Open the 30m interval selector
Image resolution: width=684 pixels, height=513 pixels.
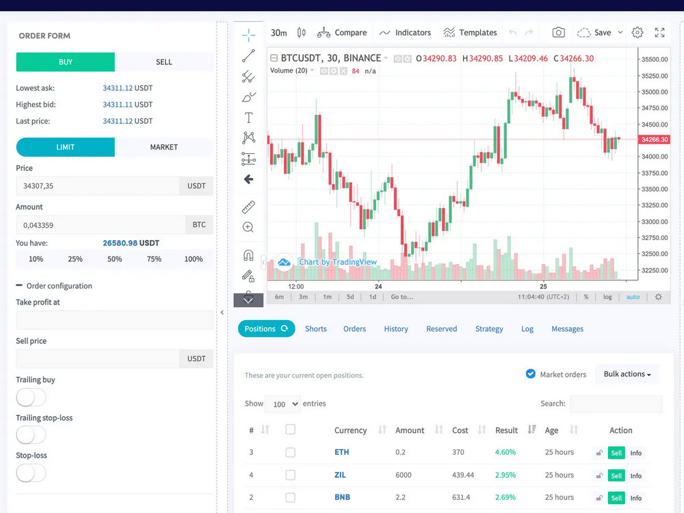click(x=279, y=33)
